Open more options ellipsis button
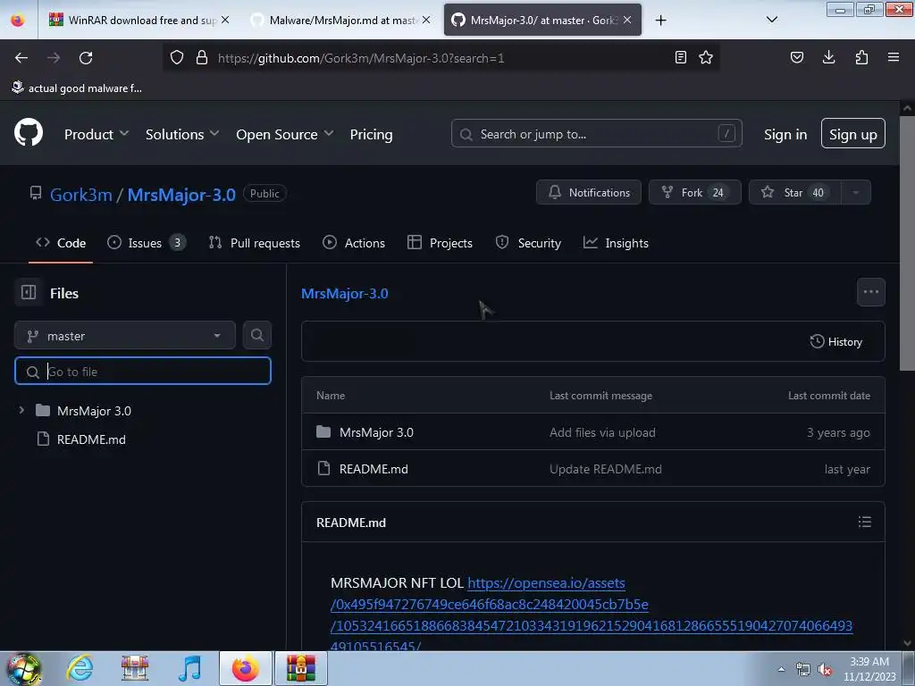This screenshot has height=686, width=915. (x=870, y=292)
